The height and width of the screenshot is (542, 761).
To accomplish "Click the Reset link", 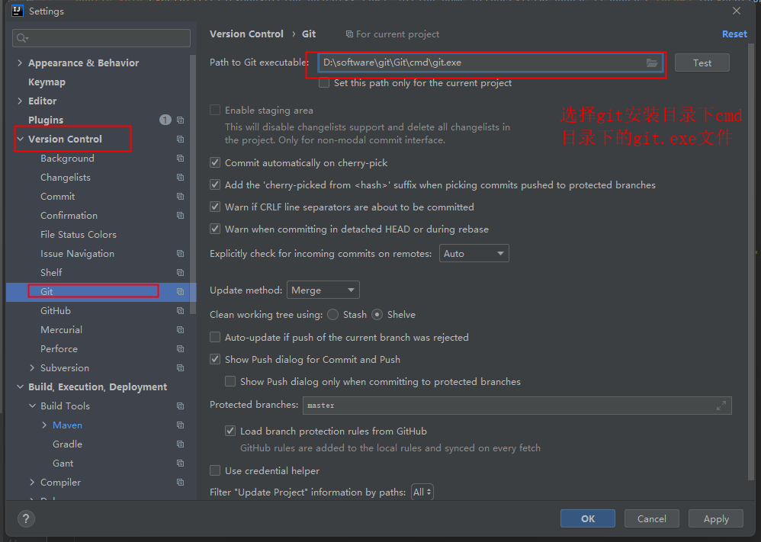I will (734, 34).
